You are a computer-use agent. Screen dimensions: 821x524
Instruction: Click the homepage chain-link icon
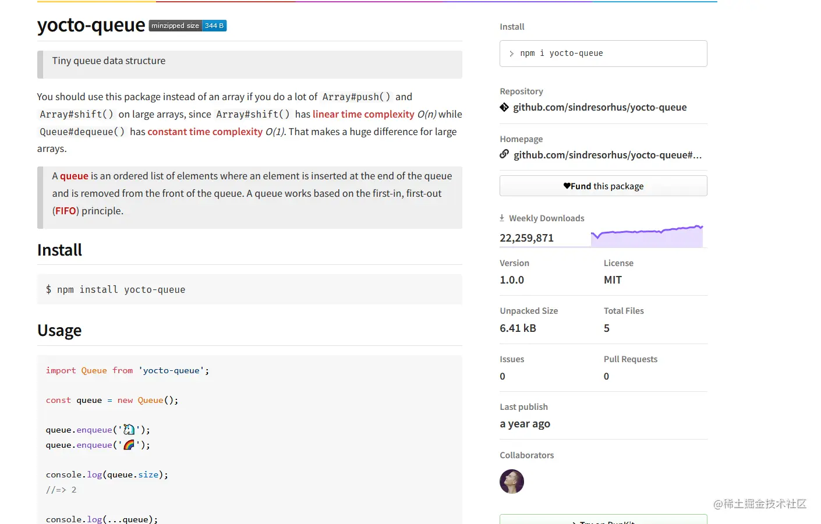pyautogui.click(x=504, y=154)
